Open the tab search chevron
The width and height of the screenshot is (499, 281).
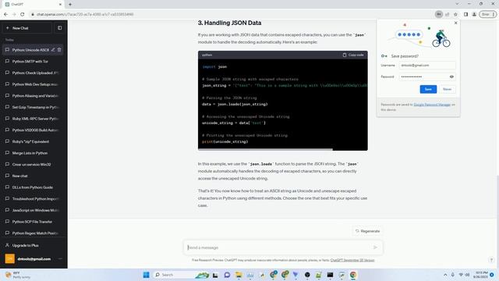(457, 4)
